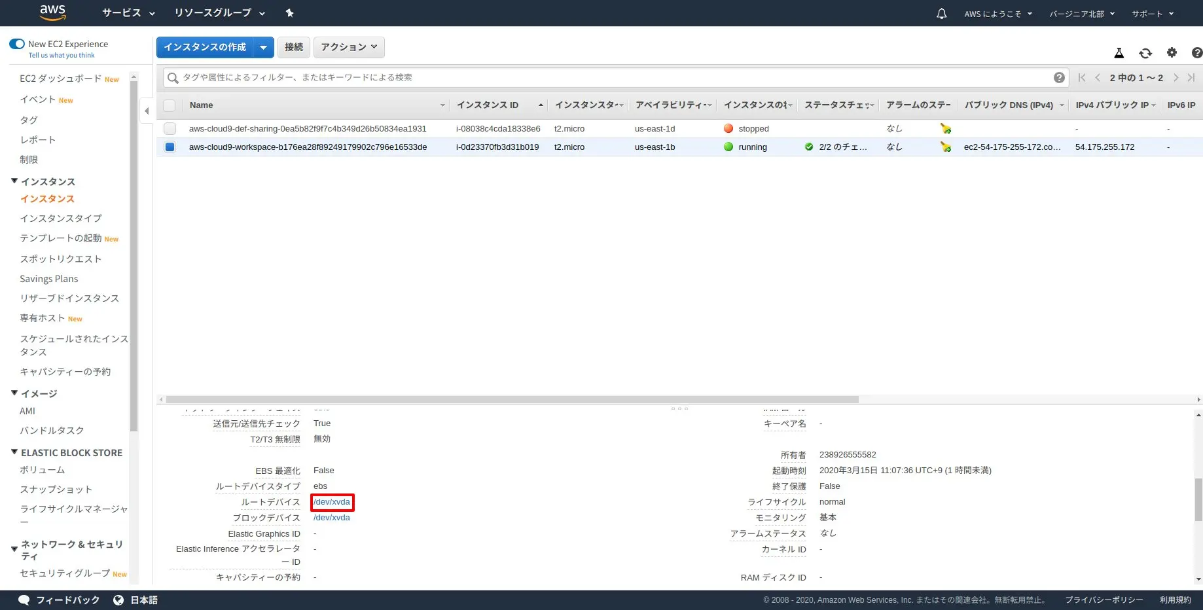The height and width of the screenshot is (610, 1203).
Task: Go to next page of results
Action: (1176, 77)
